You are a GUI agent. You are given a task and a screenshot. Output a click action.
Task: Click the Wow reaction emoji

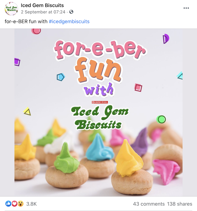[x=21, y=204]
